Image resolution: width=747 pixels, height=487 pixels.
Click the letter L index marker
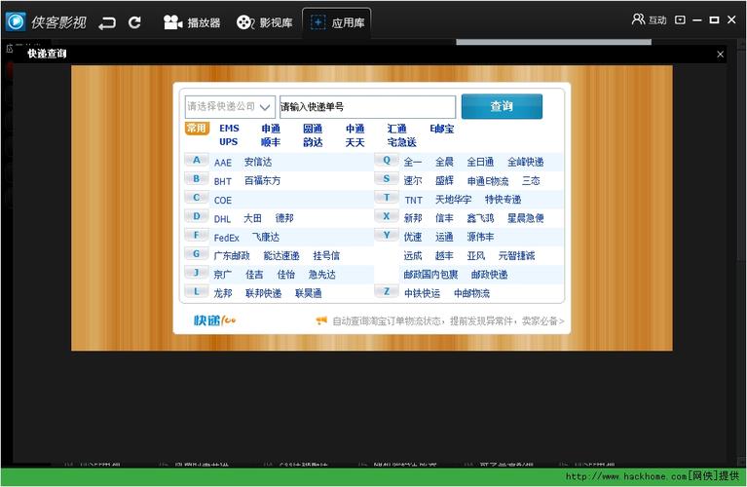tap(197, 291)
